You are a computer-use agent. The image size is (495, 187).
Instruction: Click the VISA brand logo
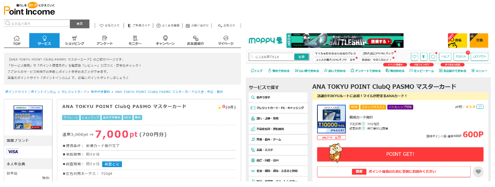pyautogui.click(x=13, y=151)
